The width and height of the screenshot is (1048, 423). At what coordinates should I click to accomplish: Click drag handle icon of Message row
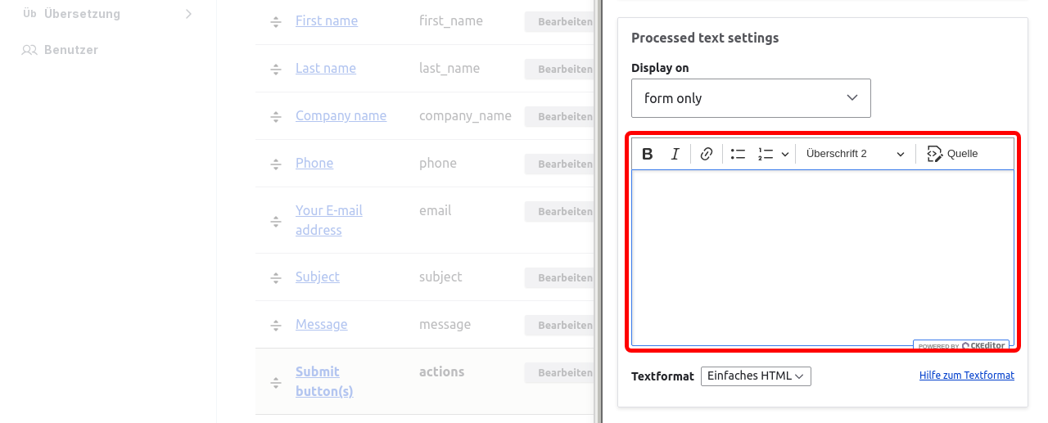(276, 326)
